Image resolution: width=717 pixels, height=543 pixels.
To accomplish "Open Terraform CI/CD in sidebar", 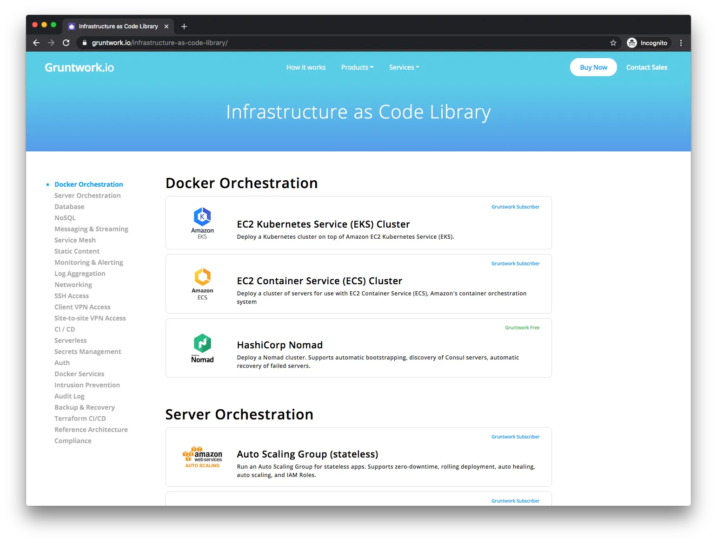I will (x=80, y=419).
